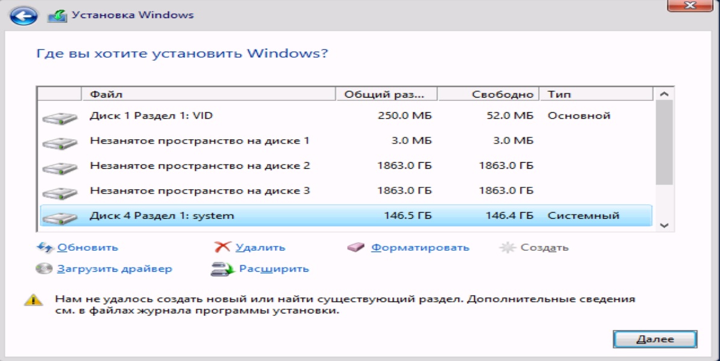This screenshot has width=720, height=361.
Task: Select unallocated space on disk 2 row
Action: (200, 166)
